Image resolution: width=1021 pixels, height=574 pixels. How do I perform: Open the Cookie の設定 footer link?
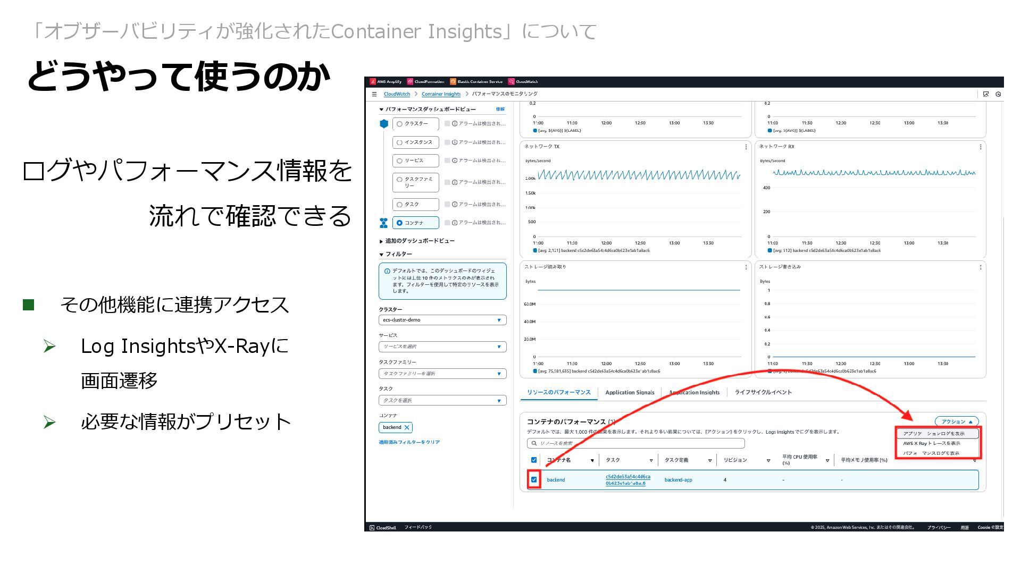990,528
